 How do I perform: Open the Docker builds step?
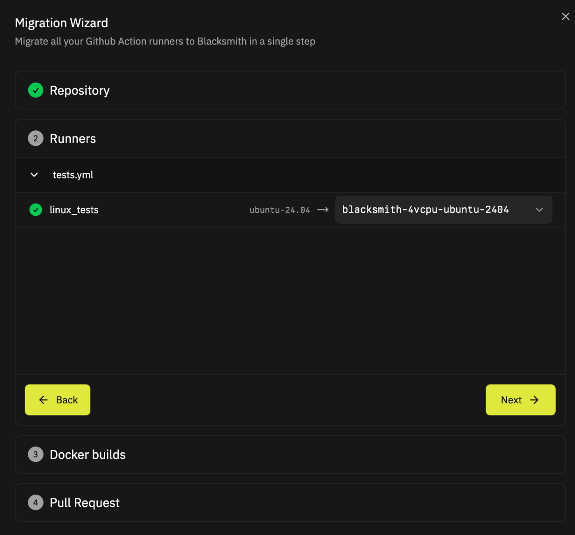pyautogui.click(x=290, y=454)
